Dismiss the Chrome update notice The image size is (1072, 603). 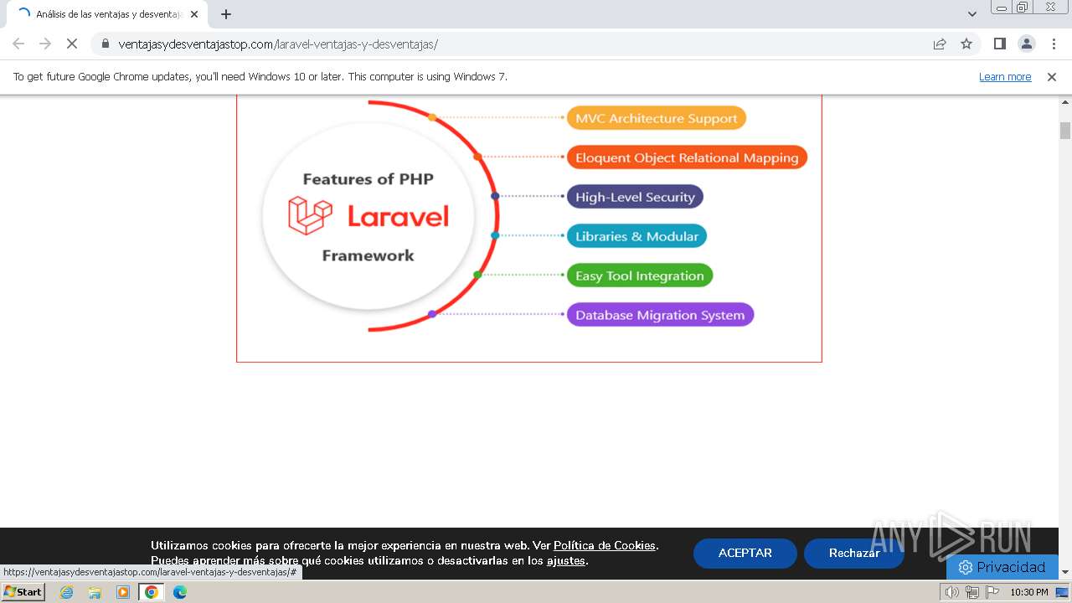(1051, 77)
